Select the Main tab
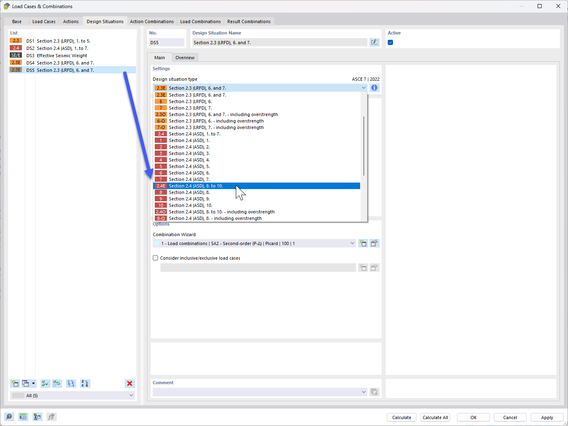 [x=160, y=58]
